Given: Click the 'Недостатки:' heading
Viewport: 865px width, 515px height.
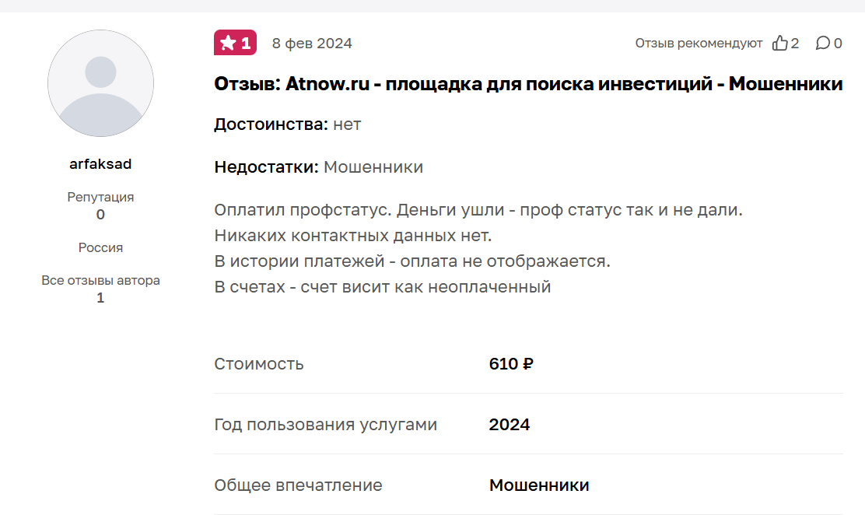Looking at the screenshot, I should 266,167.
